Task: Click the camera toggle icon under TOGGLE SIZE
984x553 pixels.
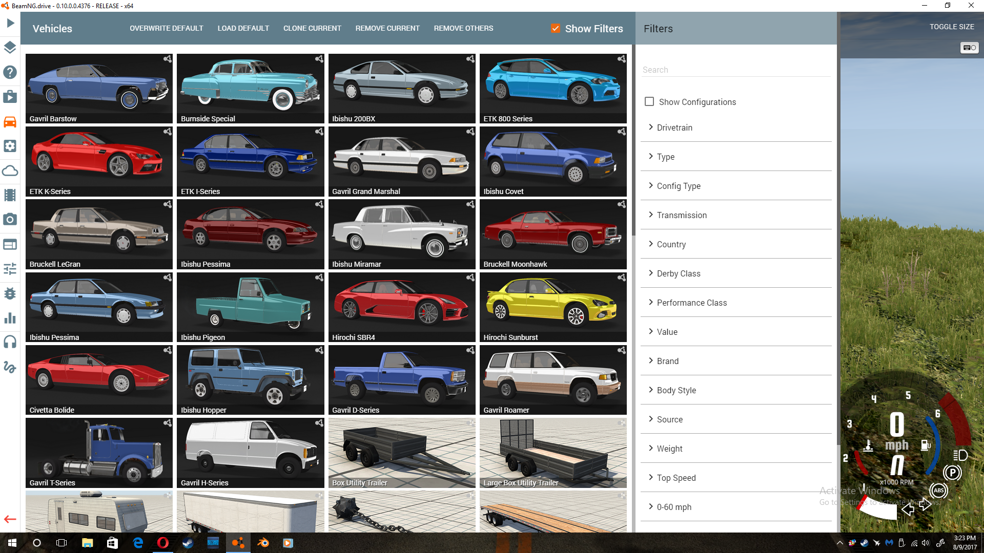Action: coord(969,48)
